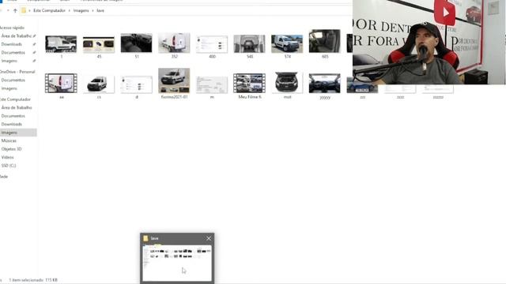Viewport: 506px width, 284px height.
Task: Select the open-hood car image named mot
Action: click(x=287, y=82)
